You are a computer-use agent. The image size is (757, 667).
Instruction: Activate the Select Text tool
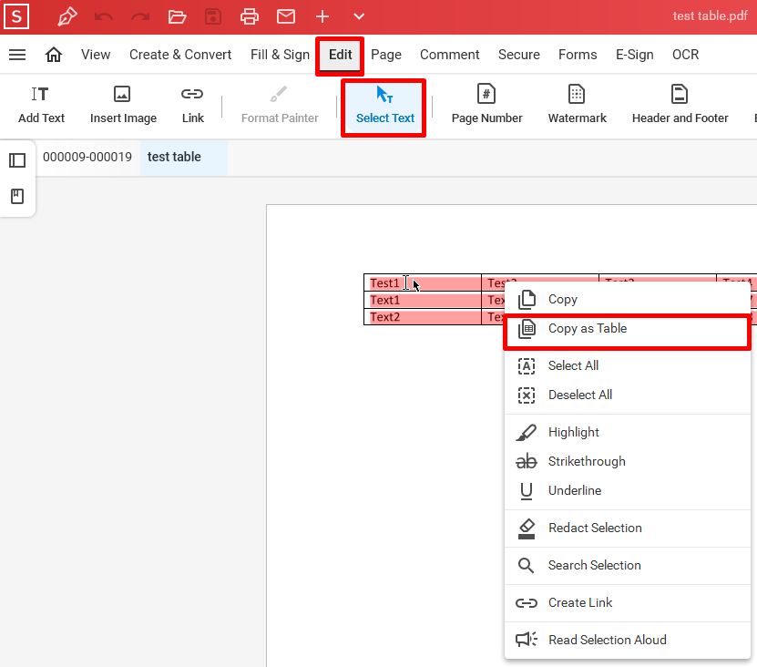pyautogui.click(x=384, y=106)
